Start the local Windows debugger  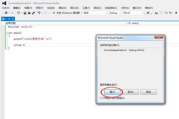click(66, 13)
